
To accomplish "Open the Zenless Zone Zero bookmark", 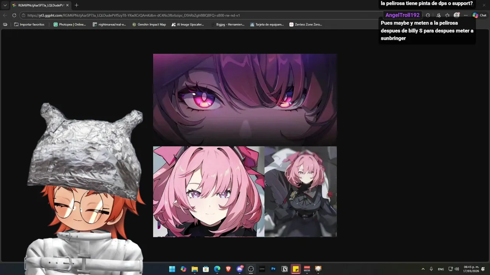I will coord(305,24).
